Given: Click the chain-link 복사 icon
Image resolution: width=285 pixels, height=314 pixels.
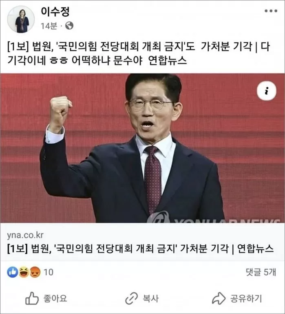Looking at the screenshot, I should click(x=131, y=299).
